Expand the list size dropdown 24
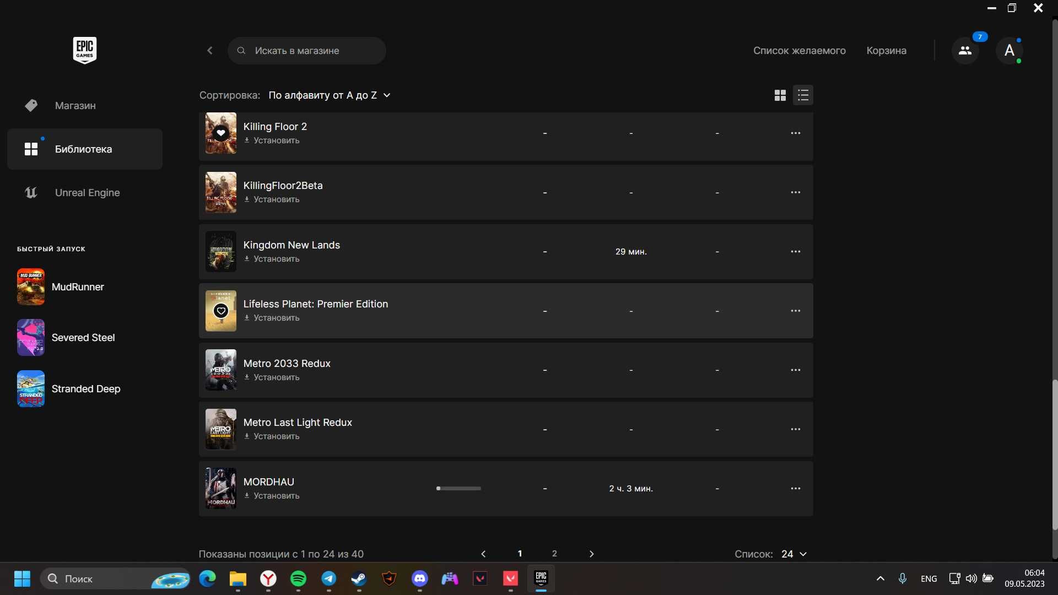Viewport: 1058px width, 595px height. point(794,554)
